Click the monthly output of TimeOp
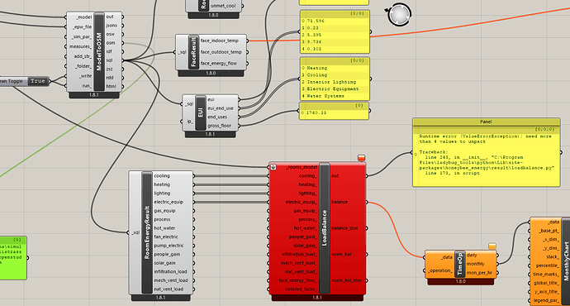The image size is (570, 306). (x=476, y=264)
